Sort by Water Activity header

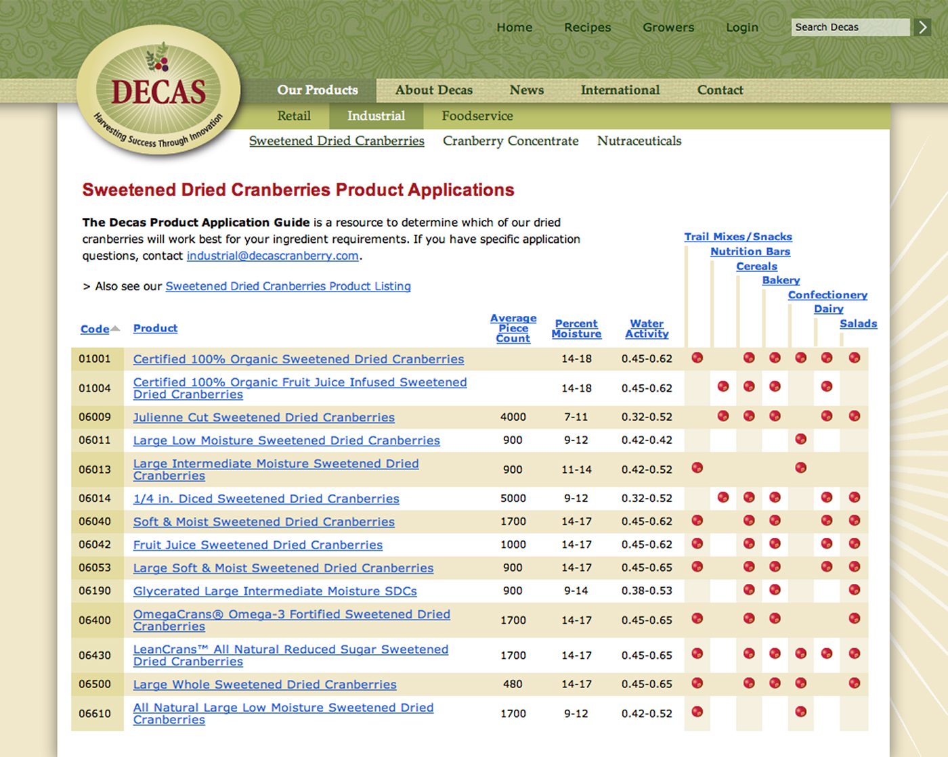[x=647, y=329]
